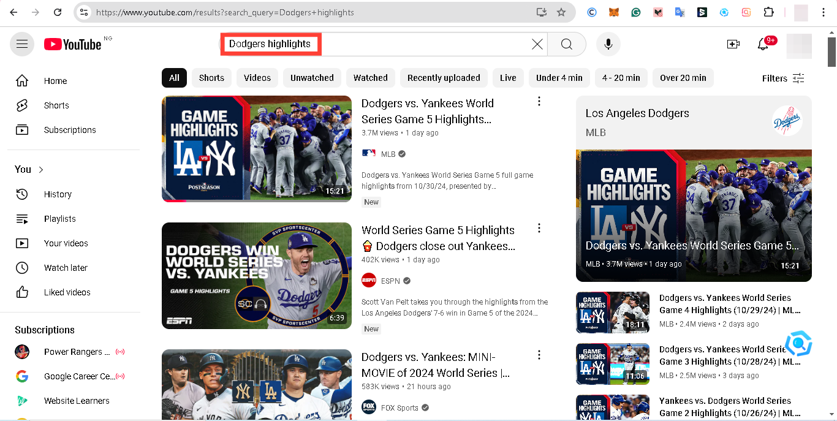Expand the You section chevron

pyautogui.click(x=41, y=170)
